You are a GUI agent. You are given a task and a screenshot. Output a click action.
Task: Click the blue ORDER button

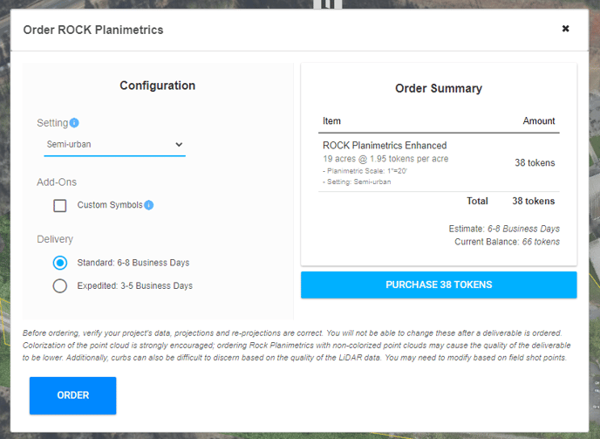(72, 395)
